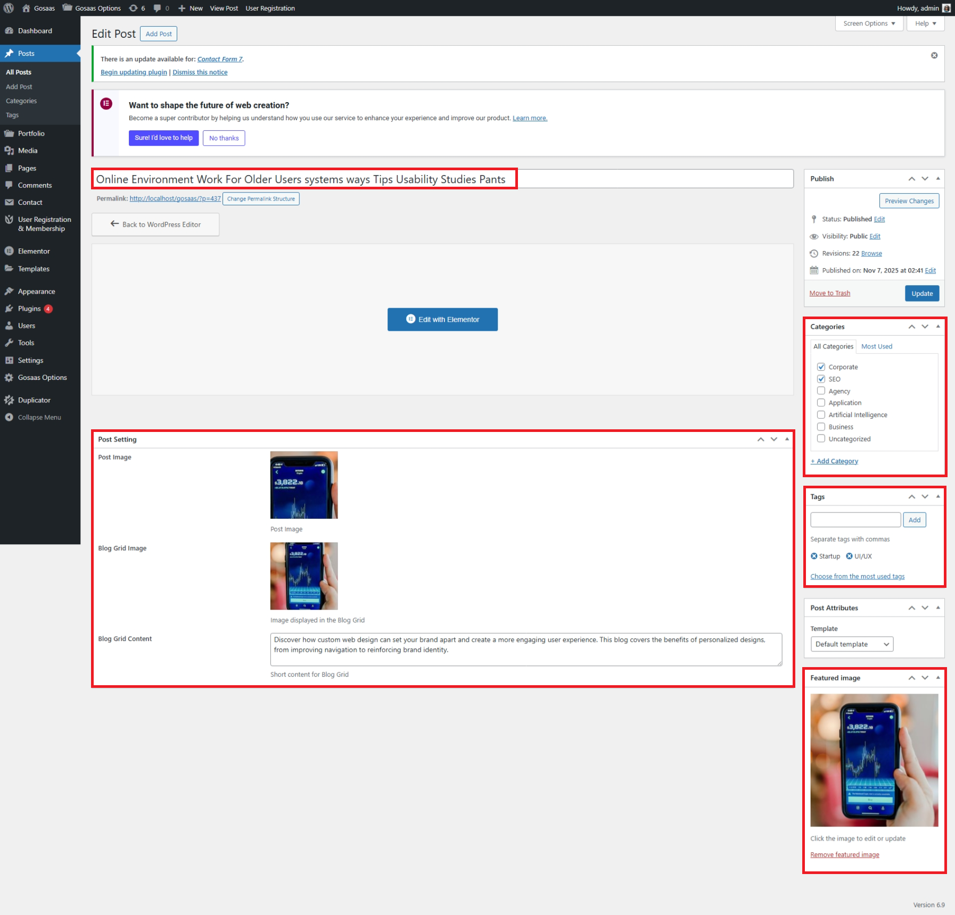This screenshot has height=915, width=955.
Task: Click the Update button
Action: [921, 293]
